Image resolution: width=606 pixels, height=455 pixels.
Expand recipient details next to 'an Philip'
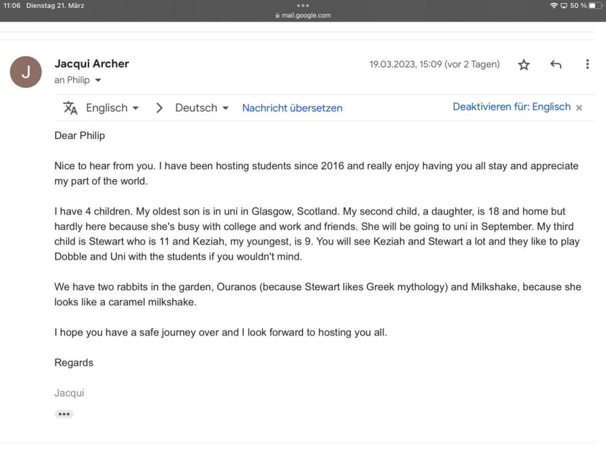98,80
